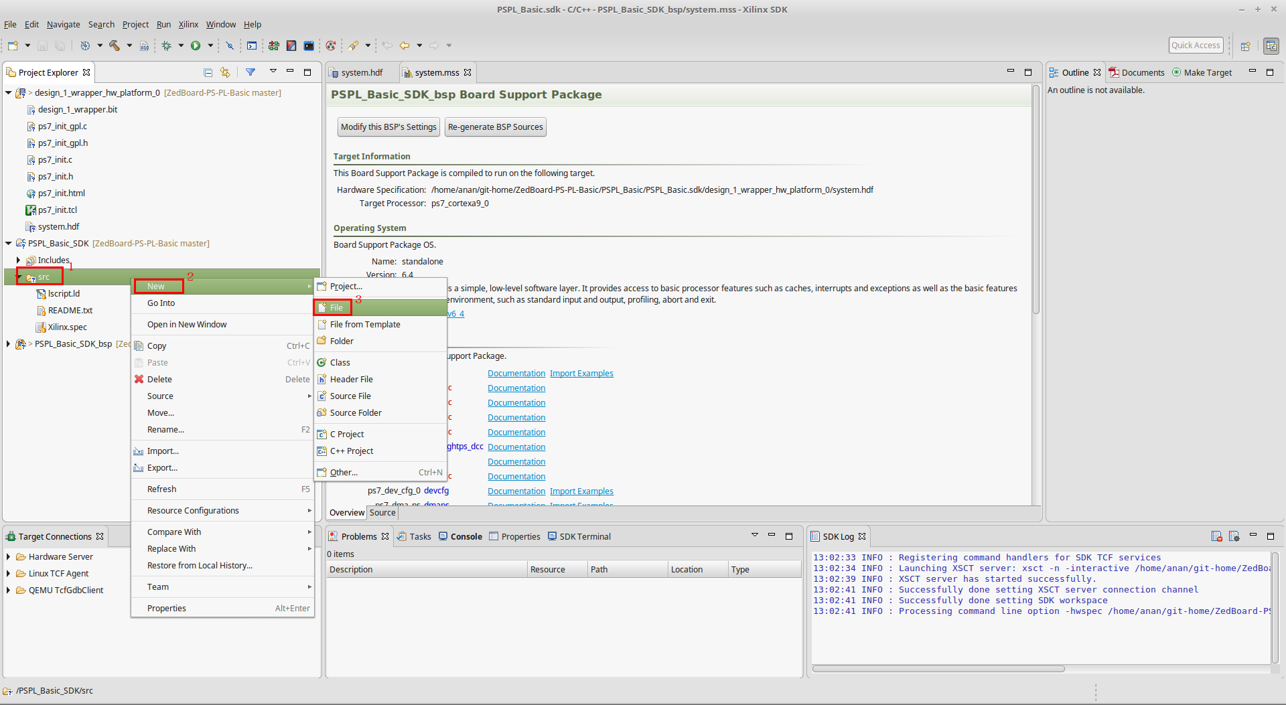Viewport: 1286px width, 705px height.
Task: Choose Header File in the New submenu
Action: tap(380, 379)
